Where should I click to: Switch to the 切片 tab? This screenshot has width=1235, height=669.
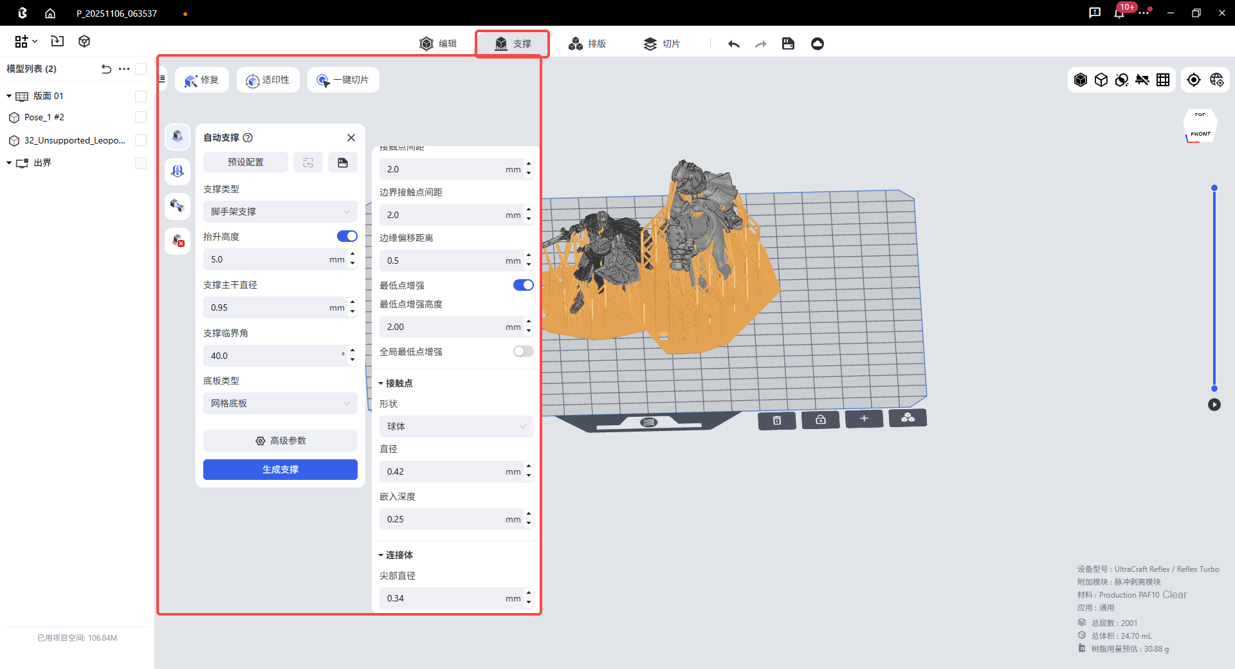(x=662, y=44)
